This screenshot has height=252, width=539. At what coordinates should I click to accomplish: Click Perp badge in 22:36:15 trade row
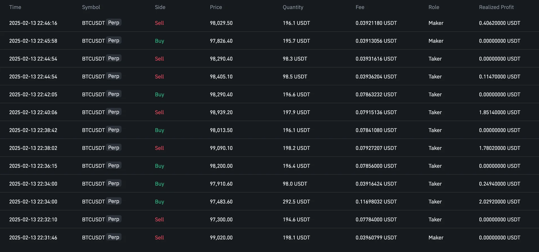click(x=114, y=166)
